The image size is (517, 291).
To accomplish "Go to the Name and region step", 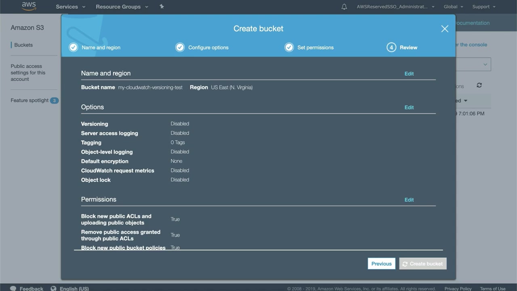I will pos(101,47).
